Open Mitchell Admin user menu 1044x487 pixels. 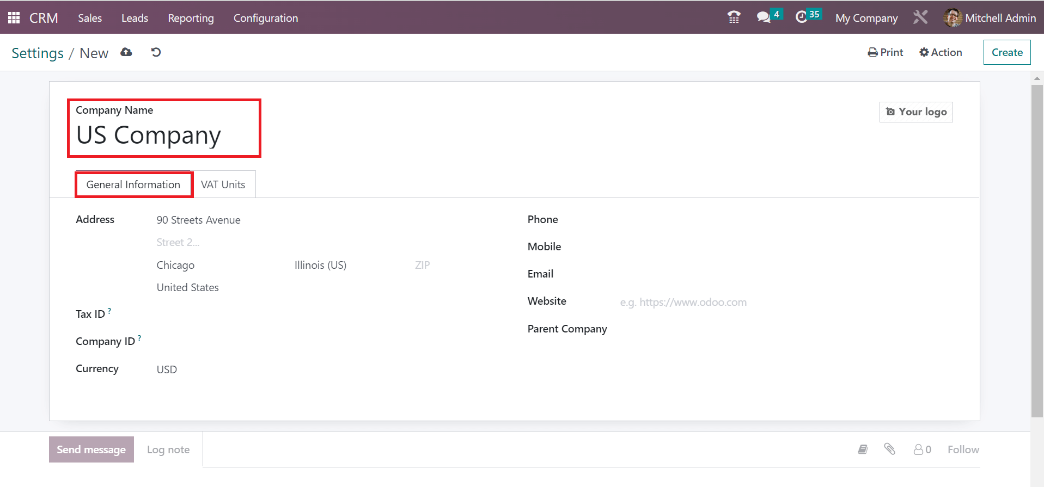pyautogui.click(x=990, y=18)
